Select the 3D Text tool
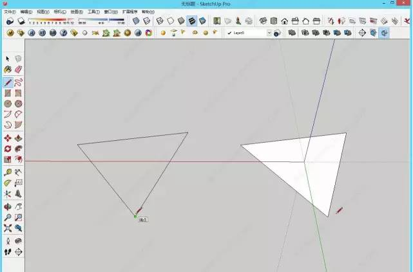The width and height of the screenshot is (413, 272). point(18,194)
